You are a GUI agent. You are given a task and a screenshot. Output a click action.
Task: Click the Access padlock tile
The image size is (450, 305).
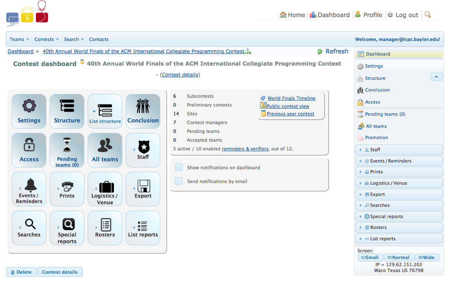29,150
